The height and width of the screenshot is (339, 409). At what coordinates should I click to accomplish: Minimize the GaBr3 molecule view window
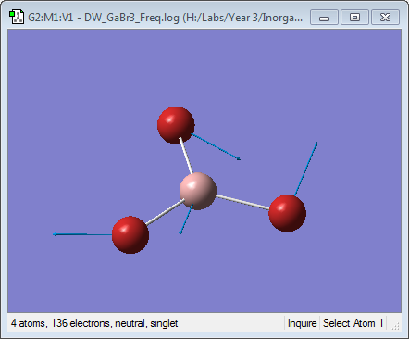324,18
